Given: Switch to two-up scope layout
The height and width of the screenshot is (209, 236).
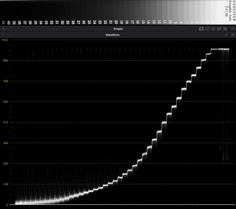Looking at the screenshot, I should [207, 29].
